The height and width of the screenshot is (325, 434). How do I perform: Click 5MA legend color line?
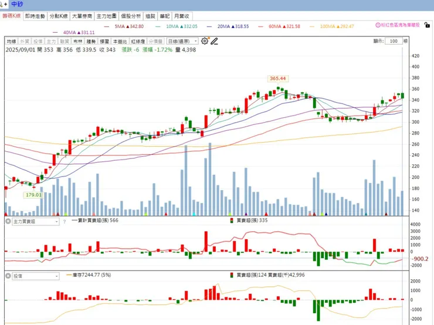pyautogui.click(x=107, y=26)
